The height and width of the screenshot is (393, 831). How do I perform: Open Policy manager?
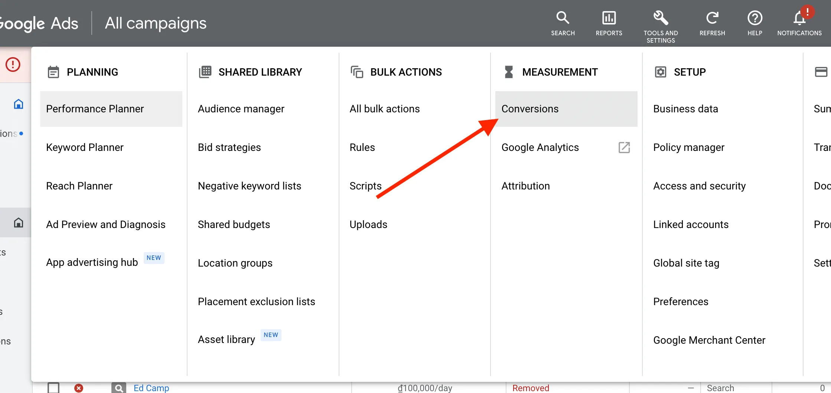coord(689,148)
